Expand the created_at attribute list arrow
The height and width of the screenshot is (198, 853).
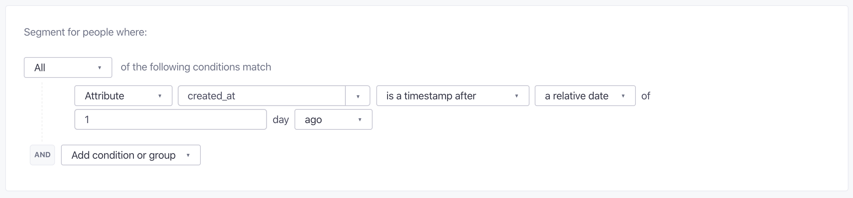coord(358,96)
